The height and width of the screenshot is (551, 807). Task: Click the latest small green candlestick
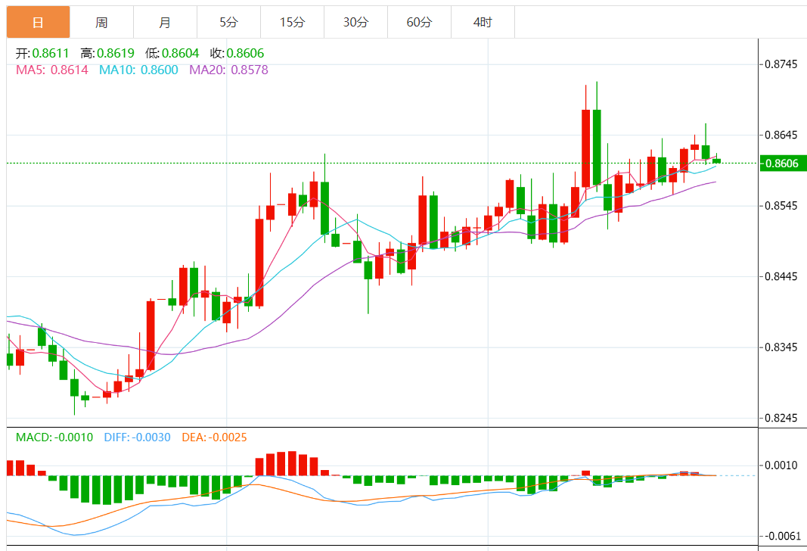(716, 160)
